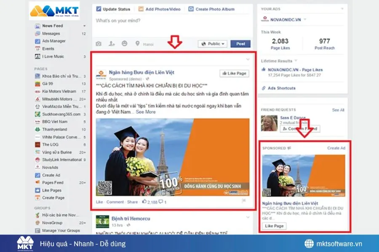The image size is (379, 252).
Task: Expand the Lifetime Results dropdown
Action: click(296, 61)
